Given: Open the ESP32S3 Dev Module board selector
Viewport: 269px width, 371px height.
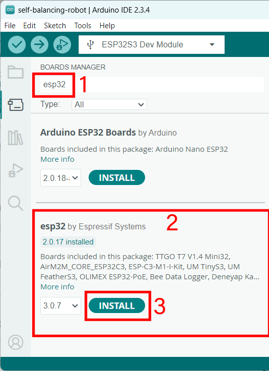Looking at the screenshot, I should coord(152,44).
